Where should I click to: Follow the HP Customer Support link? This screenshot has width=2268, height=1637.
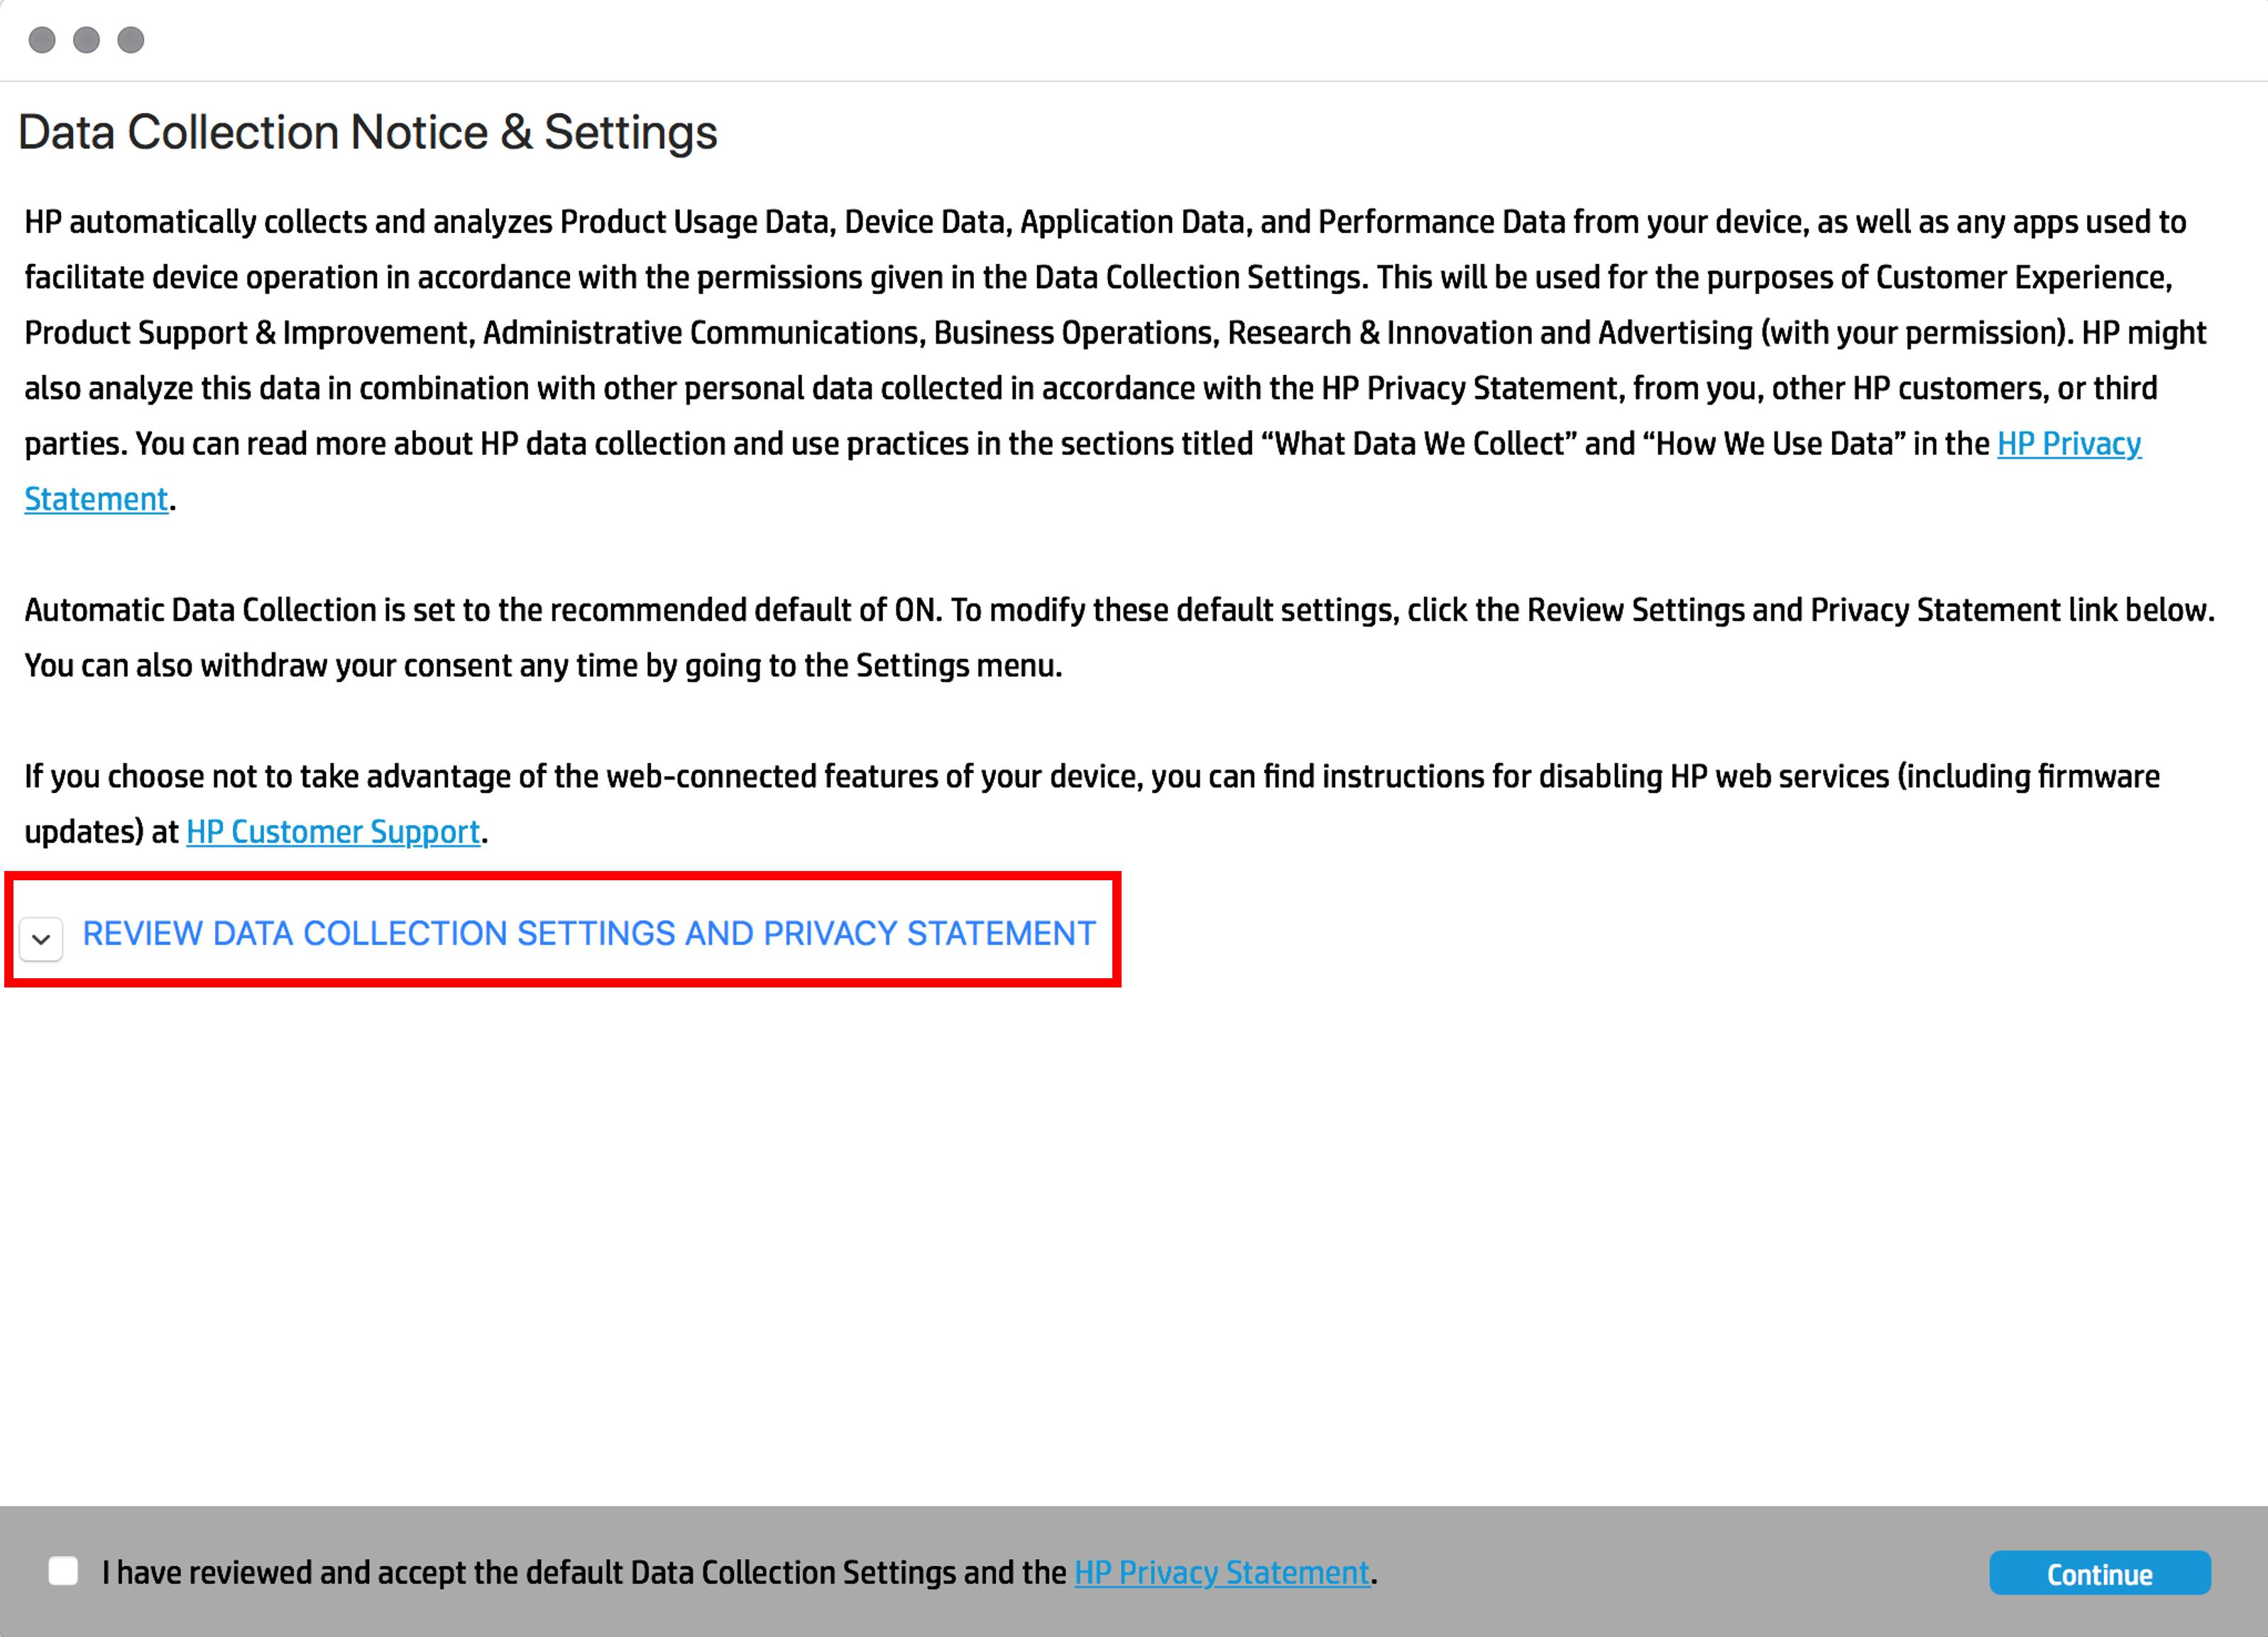pyautogui.click(x=333, y=832)
